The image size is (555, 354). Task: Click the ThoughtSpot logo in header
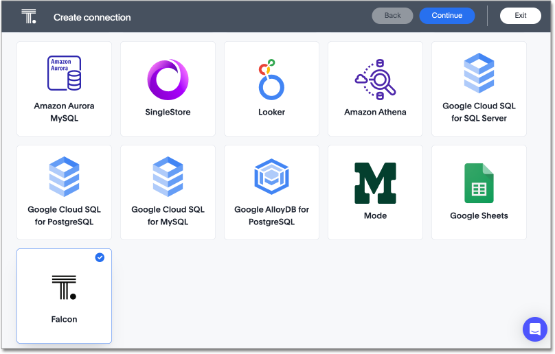tap(29, 16)
